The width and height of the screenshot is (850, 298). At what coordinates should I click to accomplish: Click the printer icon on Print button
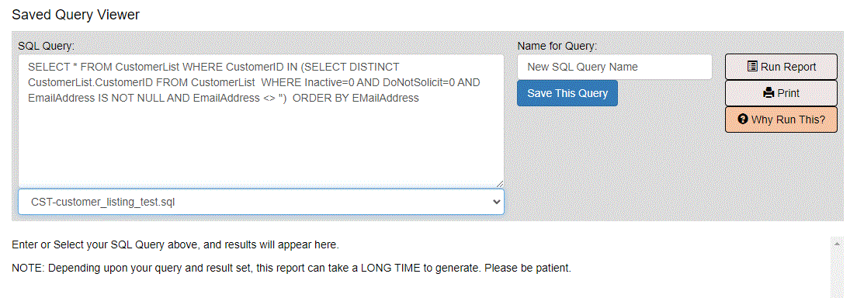[x=768, y=93]
